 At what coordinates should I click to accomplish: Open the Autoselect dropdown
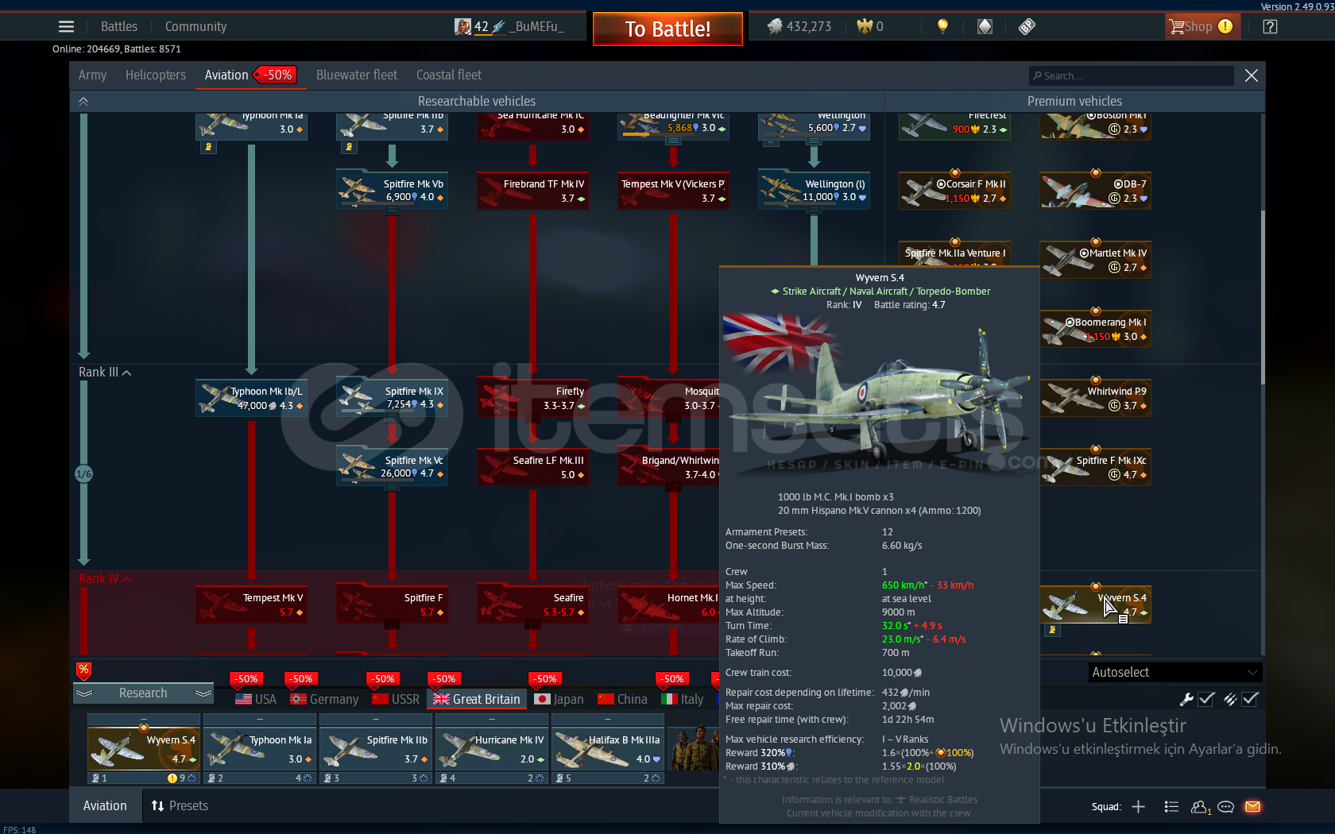click(1174, 672)
